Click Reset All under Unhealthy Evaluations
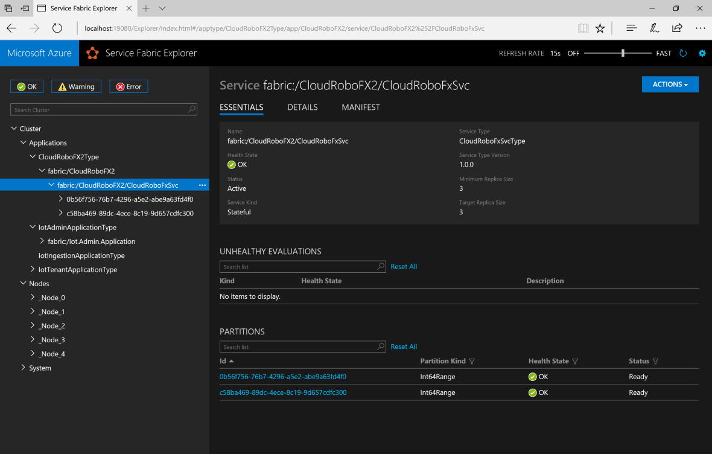 (x=404, y=266)
